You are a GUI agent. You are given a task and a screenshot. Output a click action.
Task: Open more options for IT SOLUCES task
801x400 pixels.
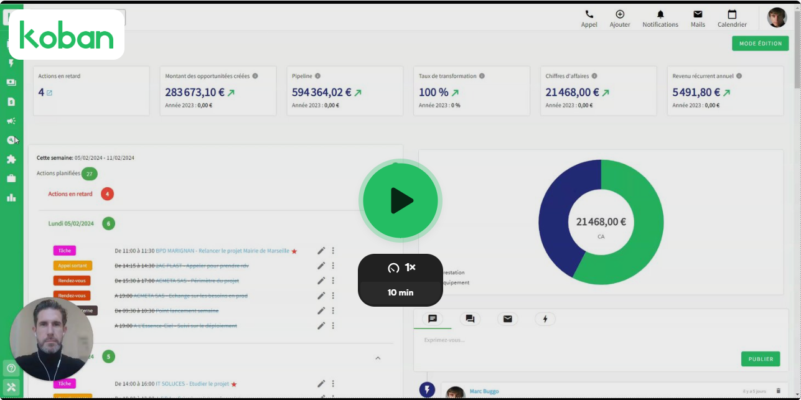pos(333,384)
